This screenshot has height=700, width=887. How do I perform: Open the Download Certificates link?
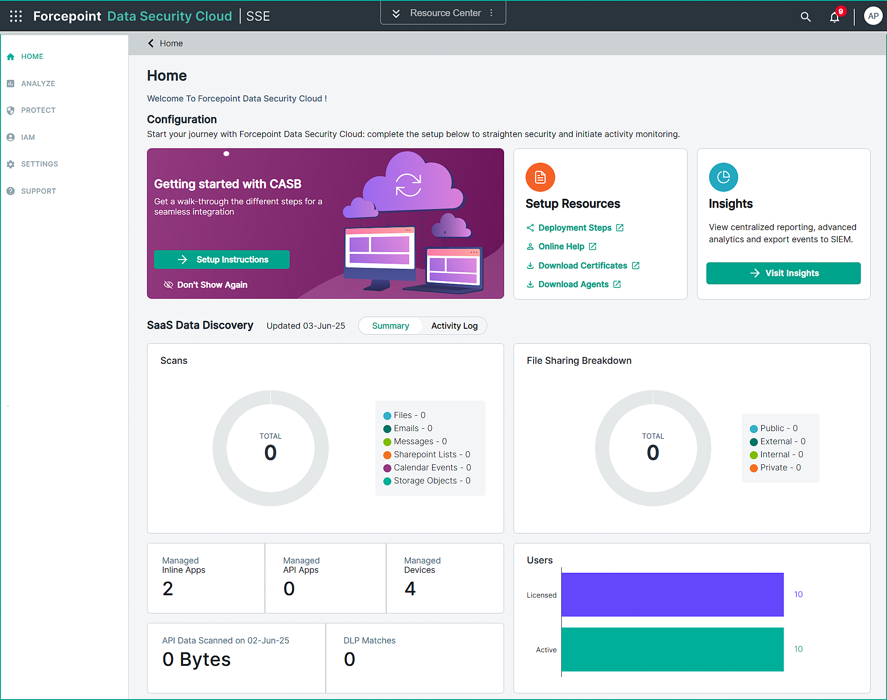pos(583,266)
